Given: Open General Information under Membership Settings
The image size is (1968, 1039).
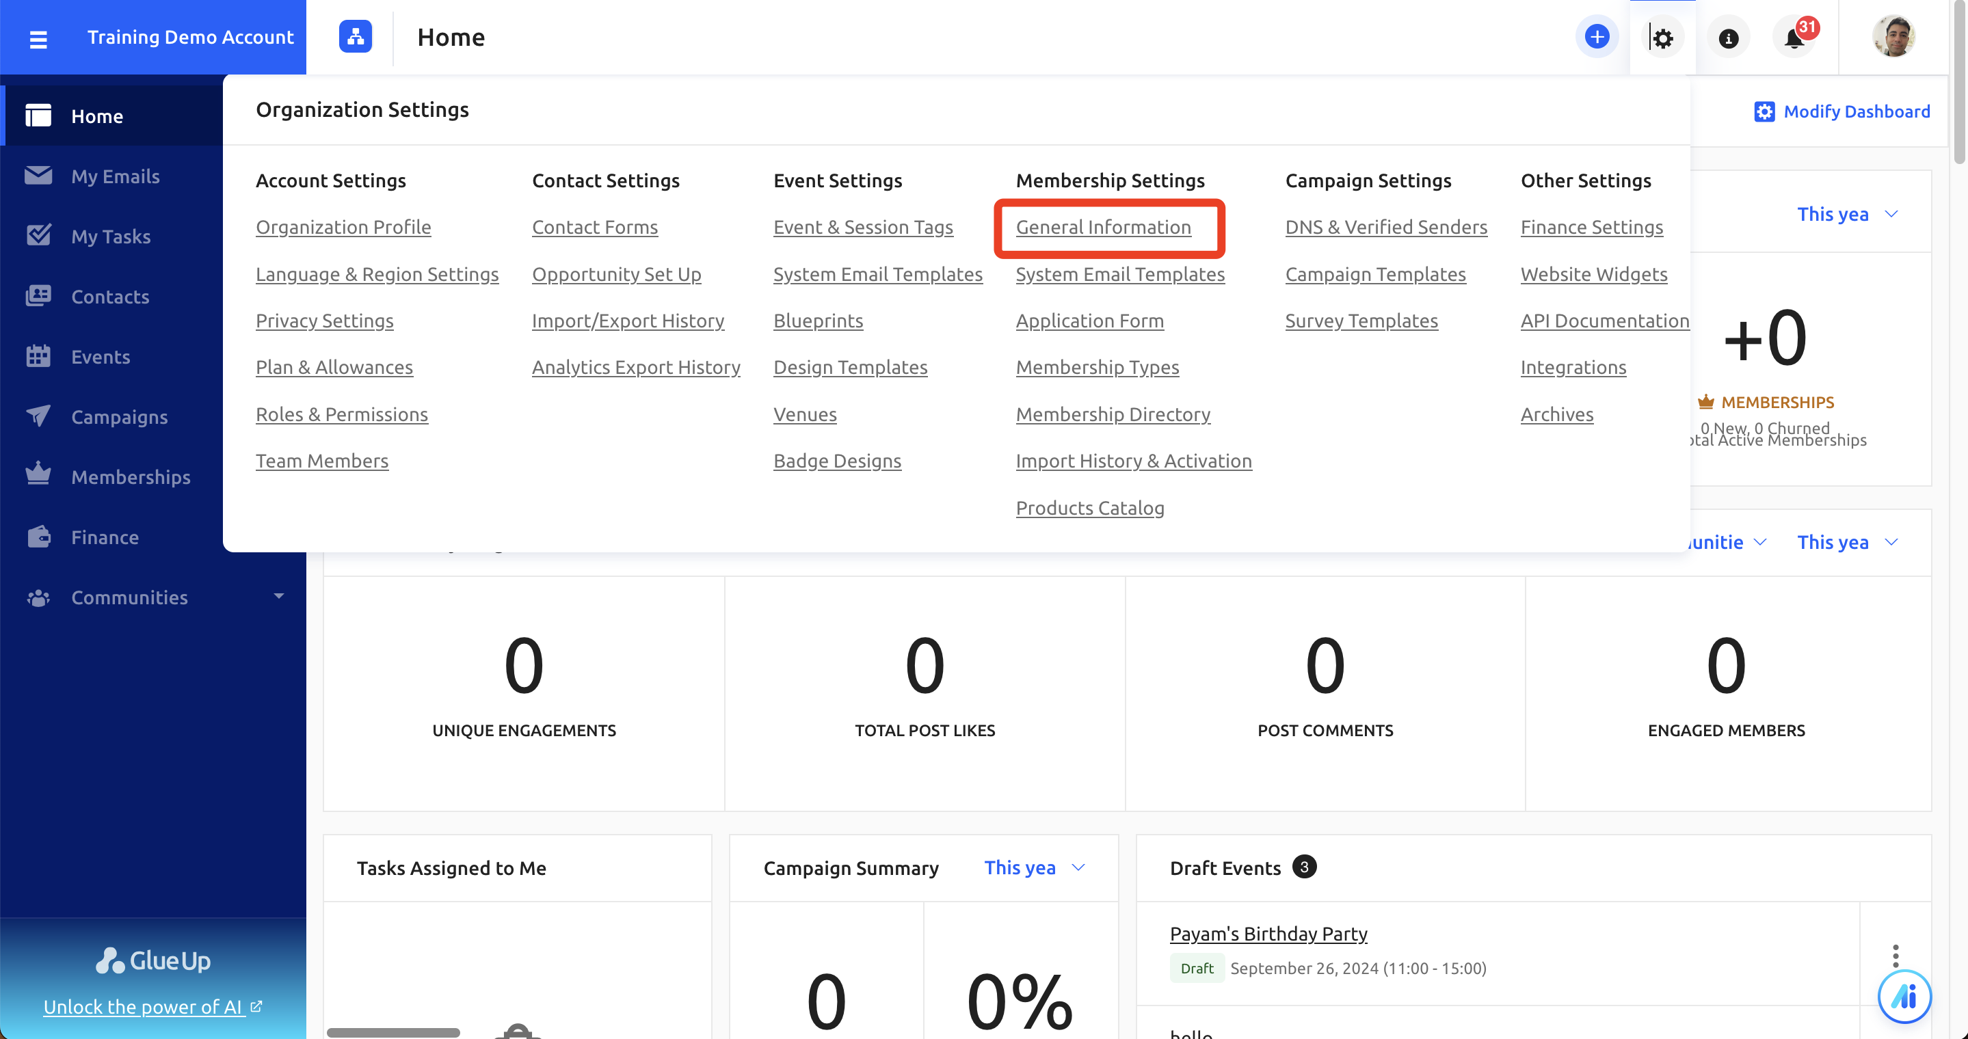Looking at the screenshot, I should point(1103,228).
